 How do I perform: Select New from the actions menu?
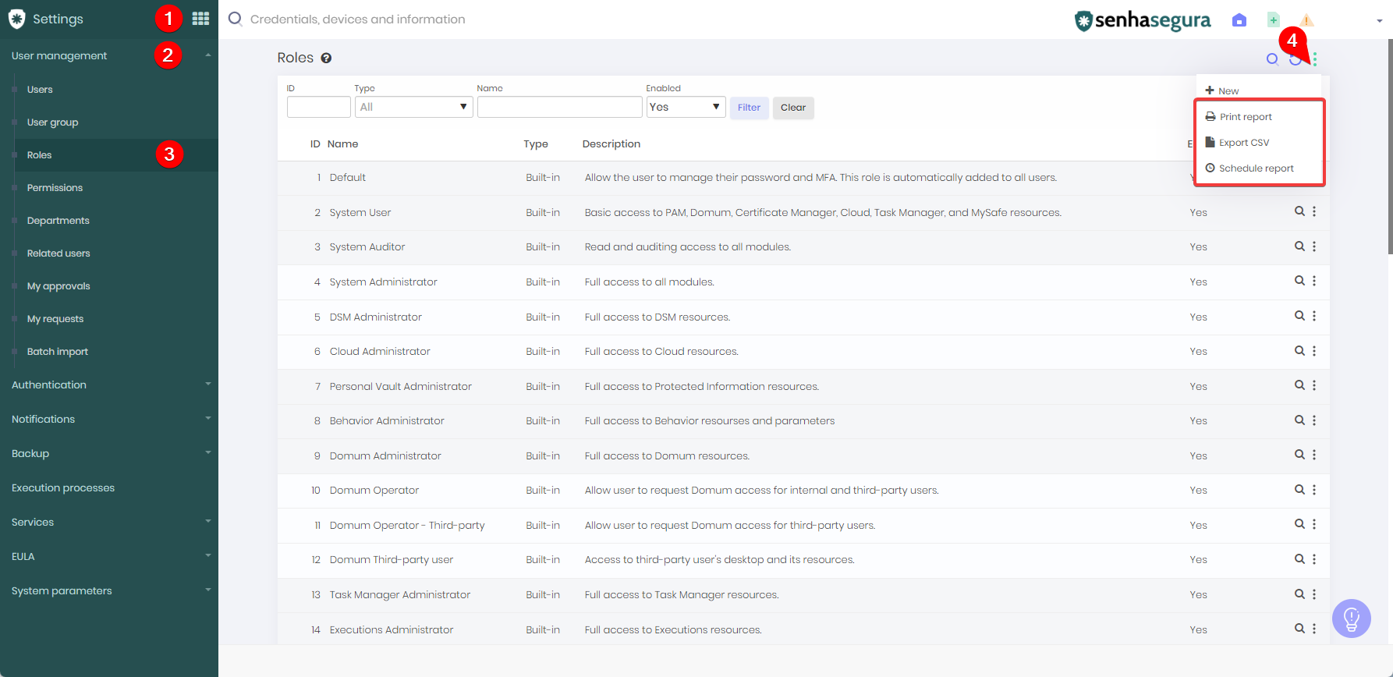pyautogui.click(x=1222, y=91)
